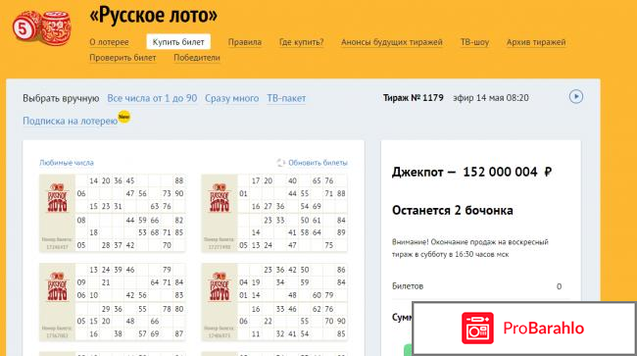Click ticket row 16 38 57 69 87

tap(130, 334)
